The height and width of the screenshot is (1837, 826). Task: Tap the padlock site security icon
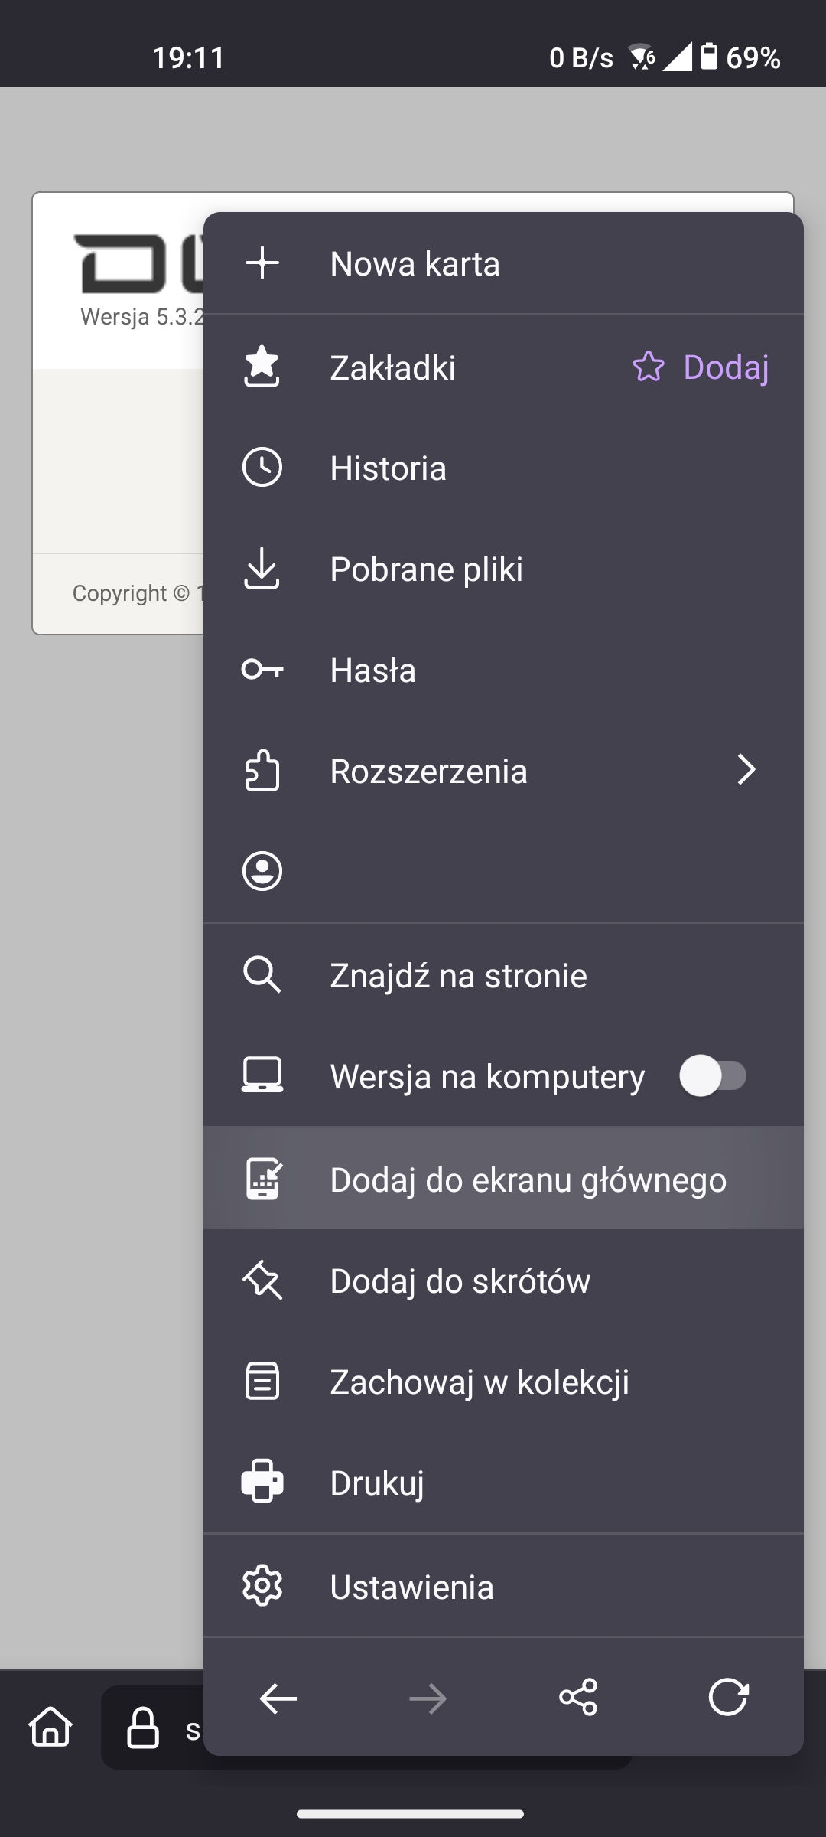pos(143,1728)
